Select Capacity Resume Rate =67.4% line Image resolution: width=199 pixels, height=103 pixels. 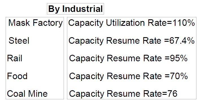click(131, 41)
